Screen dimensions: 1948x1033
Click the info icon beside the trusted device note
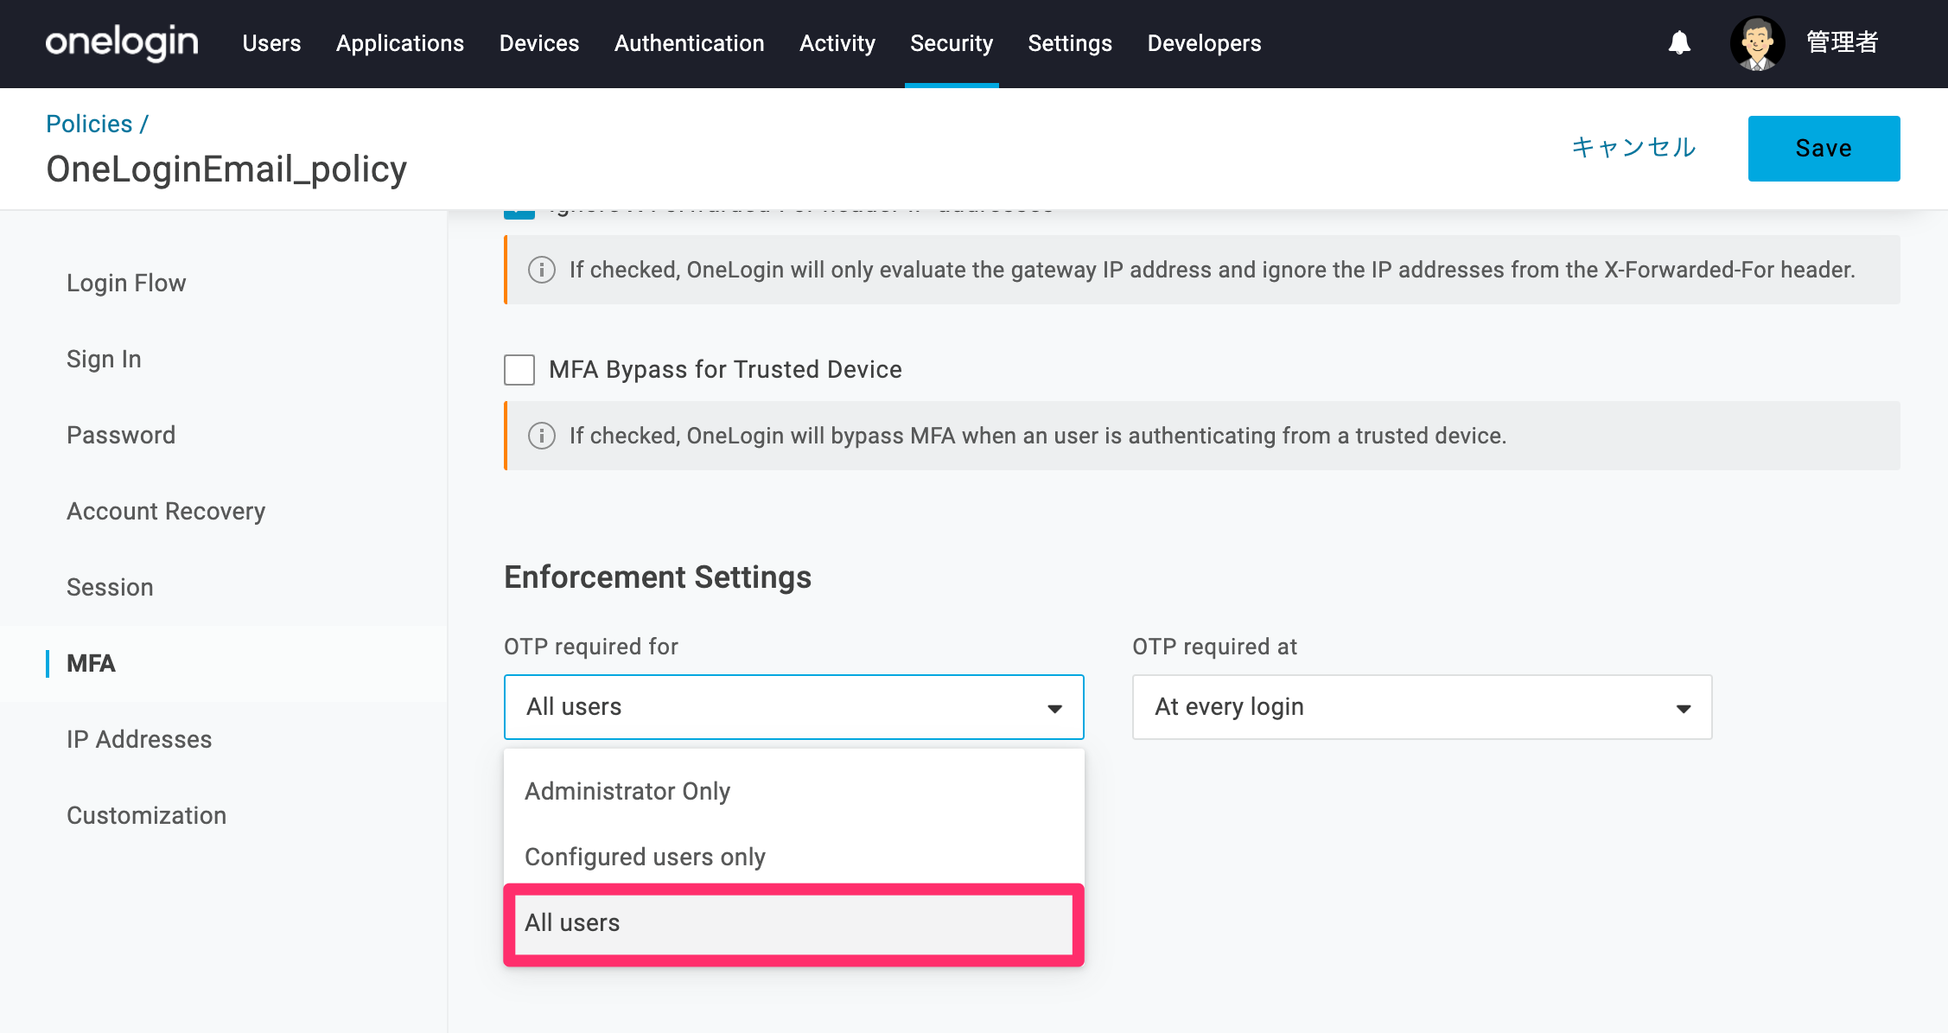pyautogui.click(x=542, y=436)
